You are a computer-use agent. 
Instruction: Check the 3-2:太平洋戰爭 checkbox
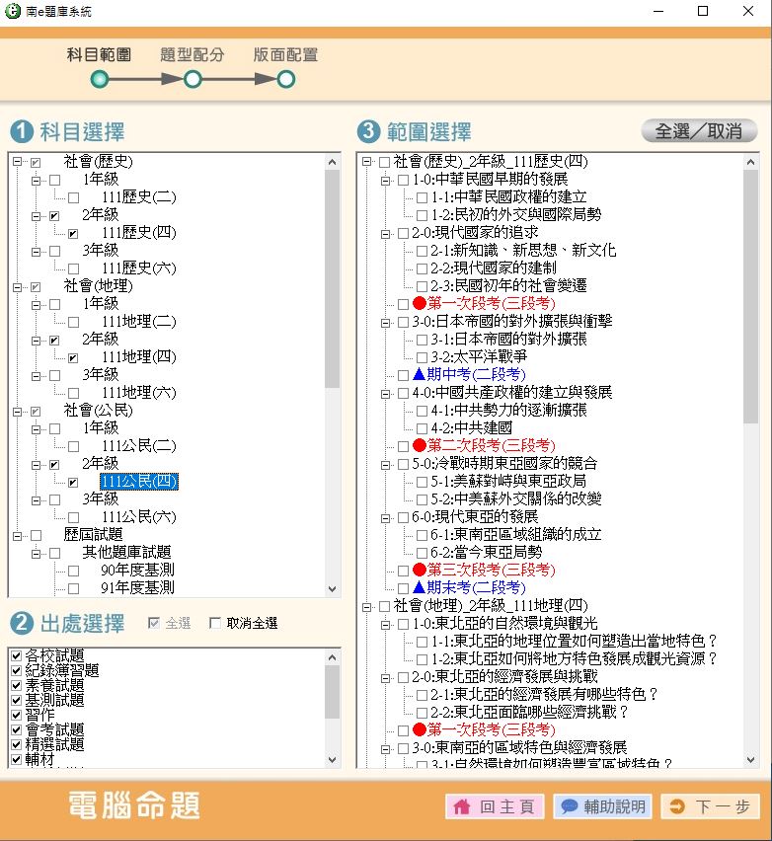click(423, 357)
